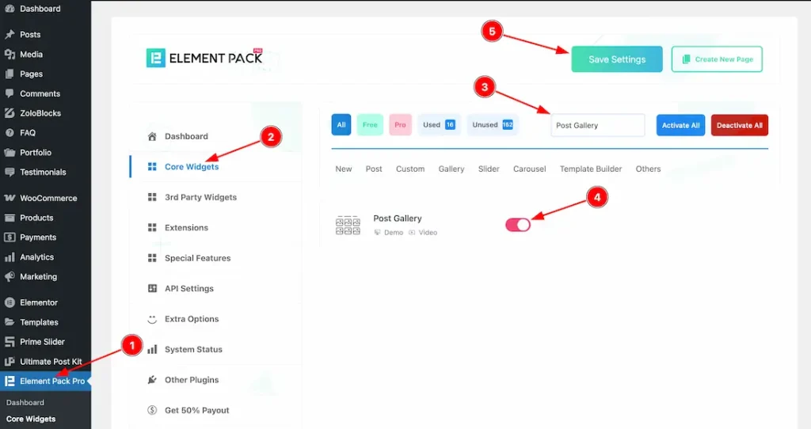Click the plug icon beside Other Plugins

(152, 380)
